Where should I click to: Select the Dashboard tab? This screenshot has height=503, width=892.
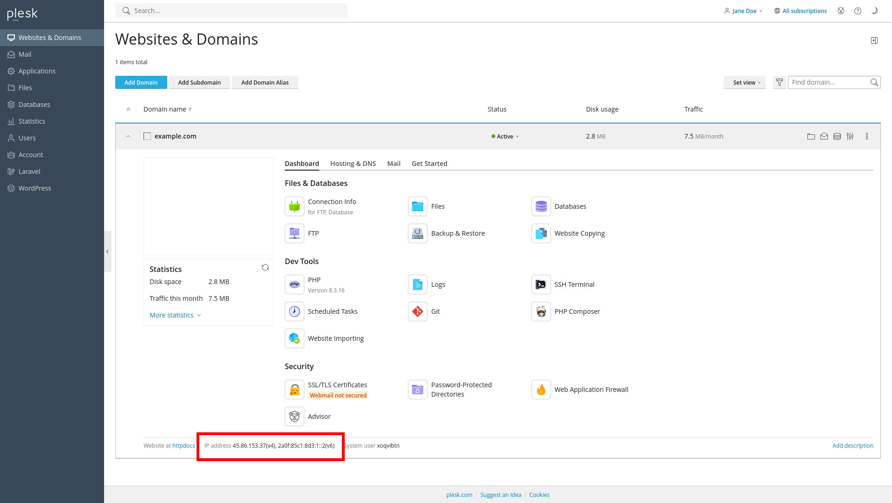click(x=302, y=164)
